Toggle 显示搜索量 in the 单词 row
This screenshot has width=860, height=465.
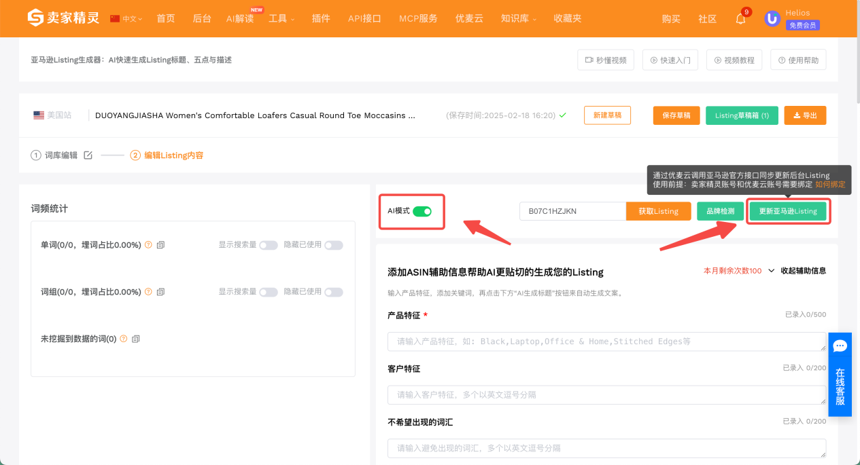[x=269, y=245]
